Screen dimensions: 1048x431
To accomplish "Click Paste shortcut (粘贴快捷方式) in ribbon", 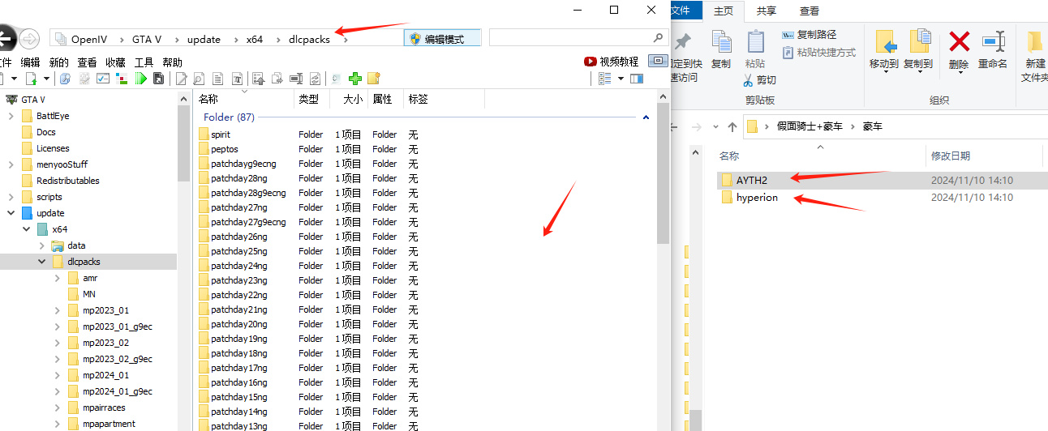I will point(818,53).
